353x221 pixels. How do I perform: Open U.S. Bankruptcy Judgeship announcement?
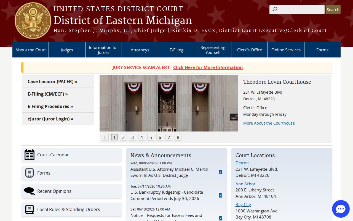167,195
